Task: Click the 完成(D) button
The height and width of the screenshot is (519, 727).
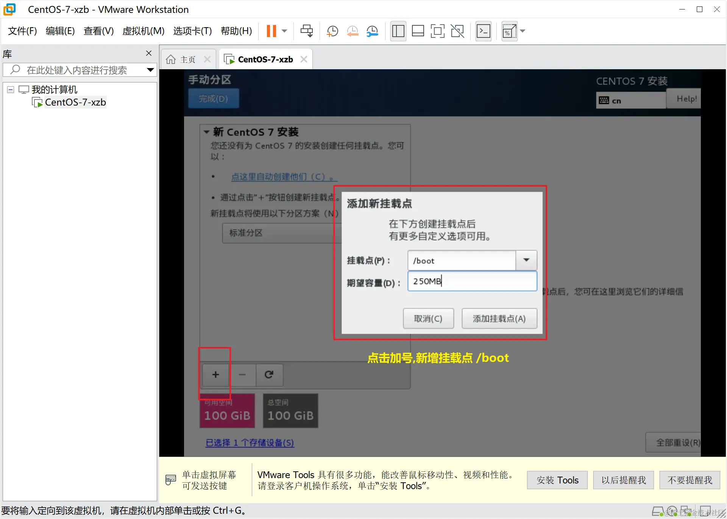Action: click(x=214, y=99)
